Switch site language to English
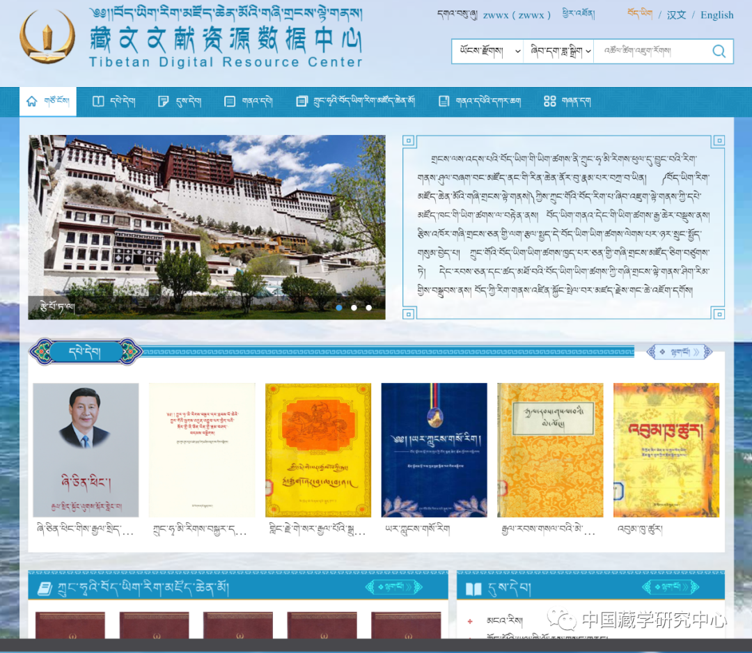The width and height of the screenshot is (752, 653). 716,15
